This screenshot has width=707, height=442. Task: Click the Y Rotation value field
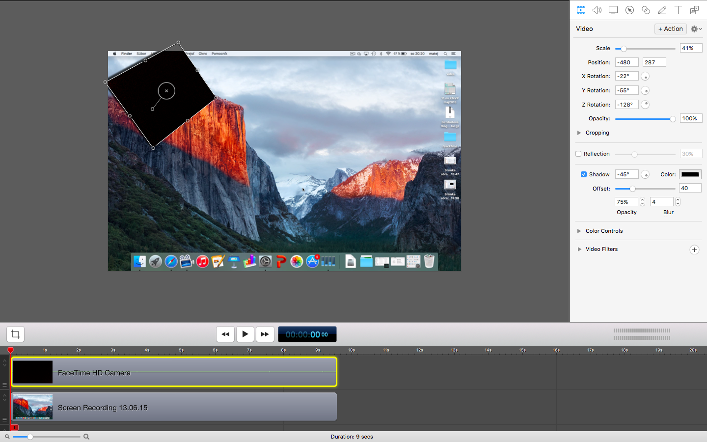point(627,90)
